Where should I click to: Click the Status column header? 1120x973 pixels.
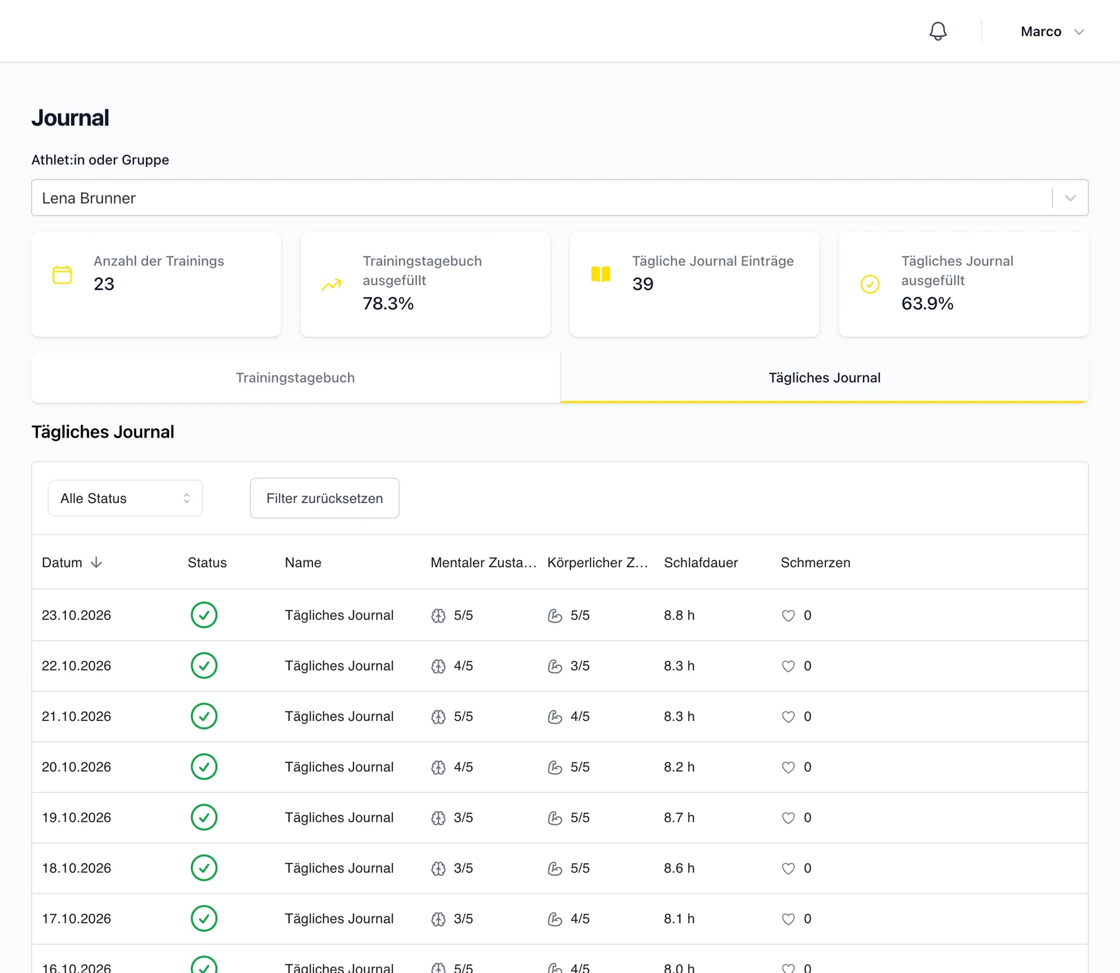click(207, 563)
